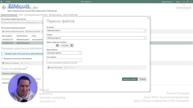Click the end date field showing 11.02.2024
The height and width of the screenshot is (108, 193).
pos(65,46)
